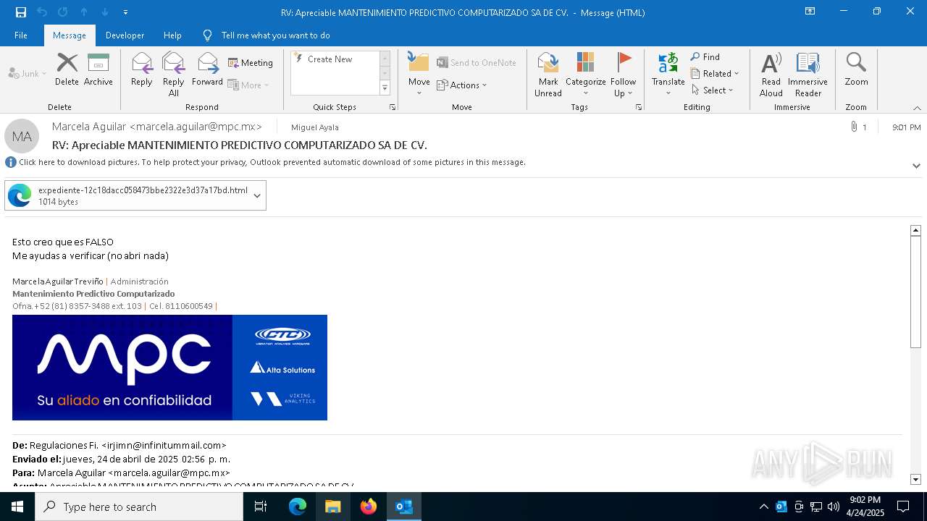
Task: Expand the message header chevron
Action: 916,166
